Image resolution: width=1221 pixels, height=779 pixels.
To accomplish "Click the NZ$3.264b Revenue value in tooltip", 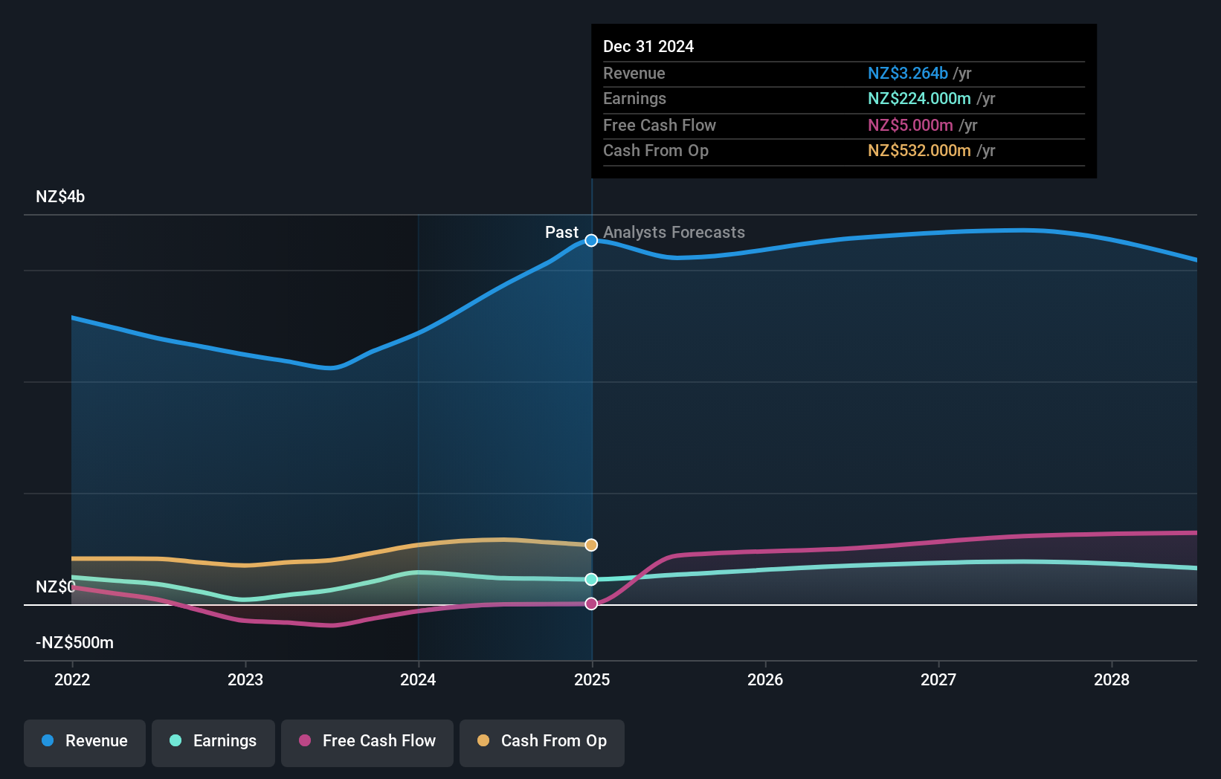I will tap(907, 74).
